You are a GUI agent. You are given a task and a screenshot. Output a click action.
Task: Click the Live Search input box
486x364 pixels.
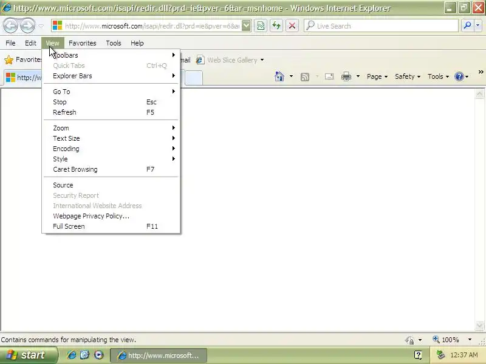[381, 26]
